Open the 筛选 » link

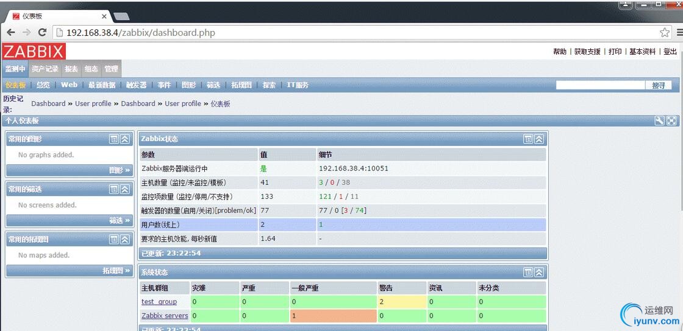point(120,221)
